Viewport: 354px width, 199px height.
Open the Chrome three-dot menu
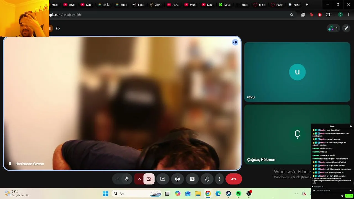pyautogui.click(x=349, y=15)
